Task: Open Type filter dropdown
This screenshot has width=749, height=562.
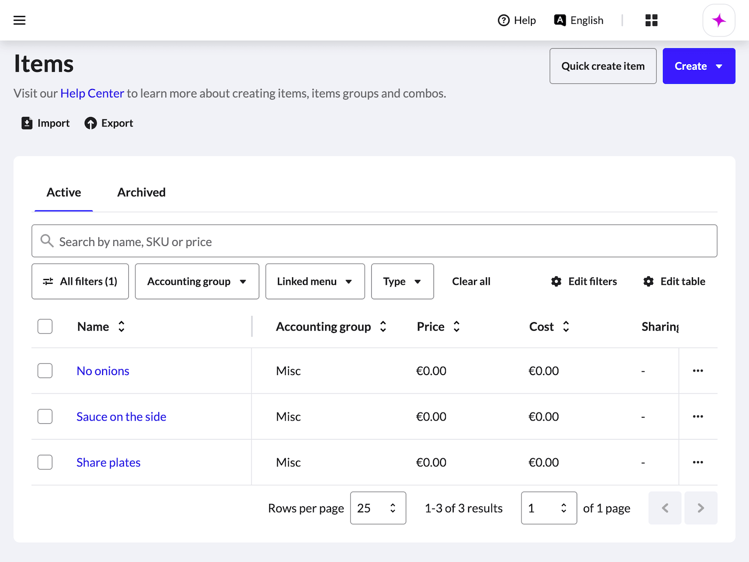Action: (x=403, y=281)
